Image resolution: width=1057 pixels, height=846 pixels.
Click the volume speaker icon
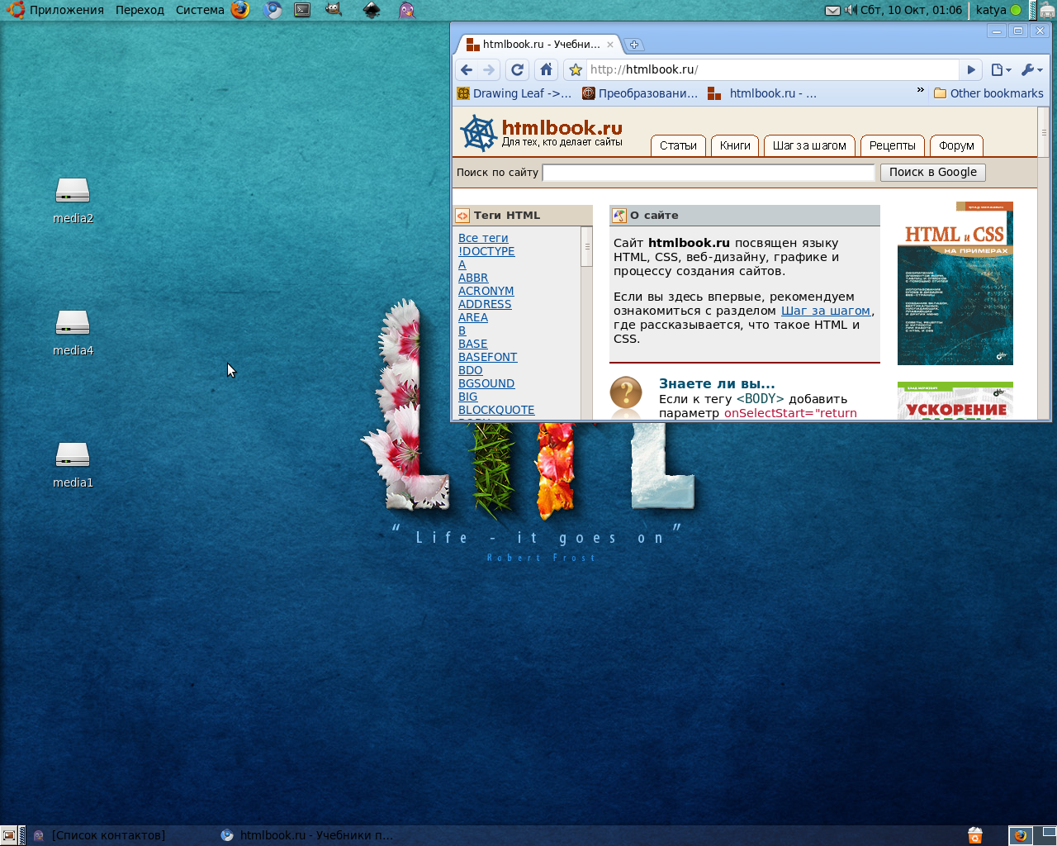[x=851, y=10]
